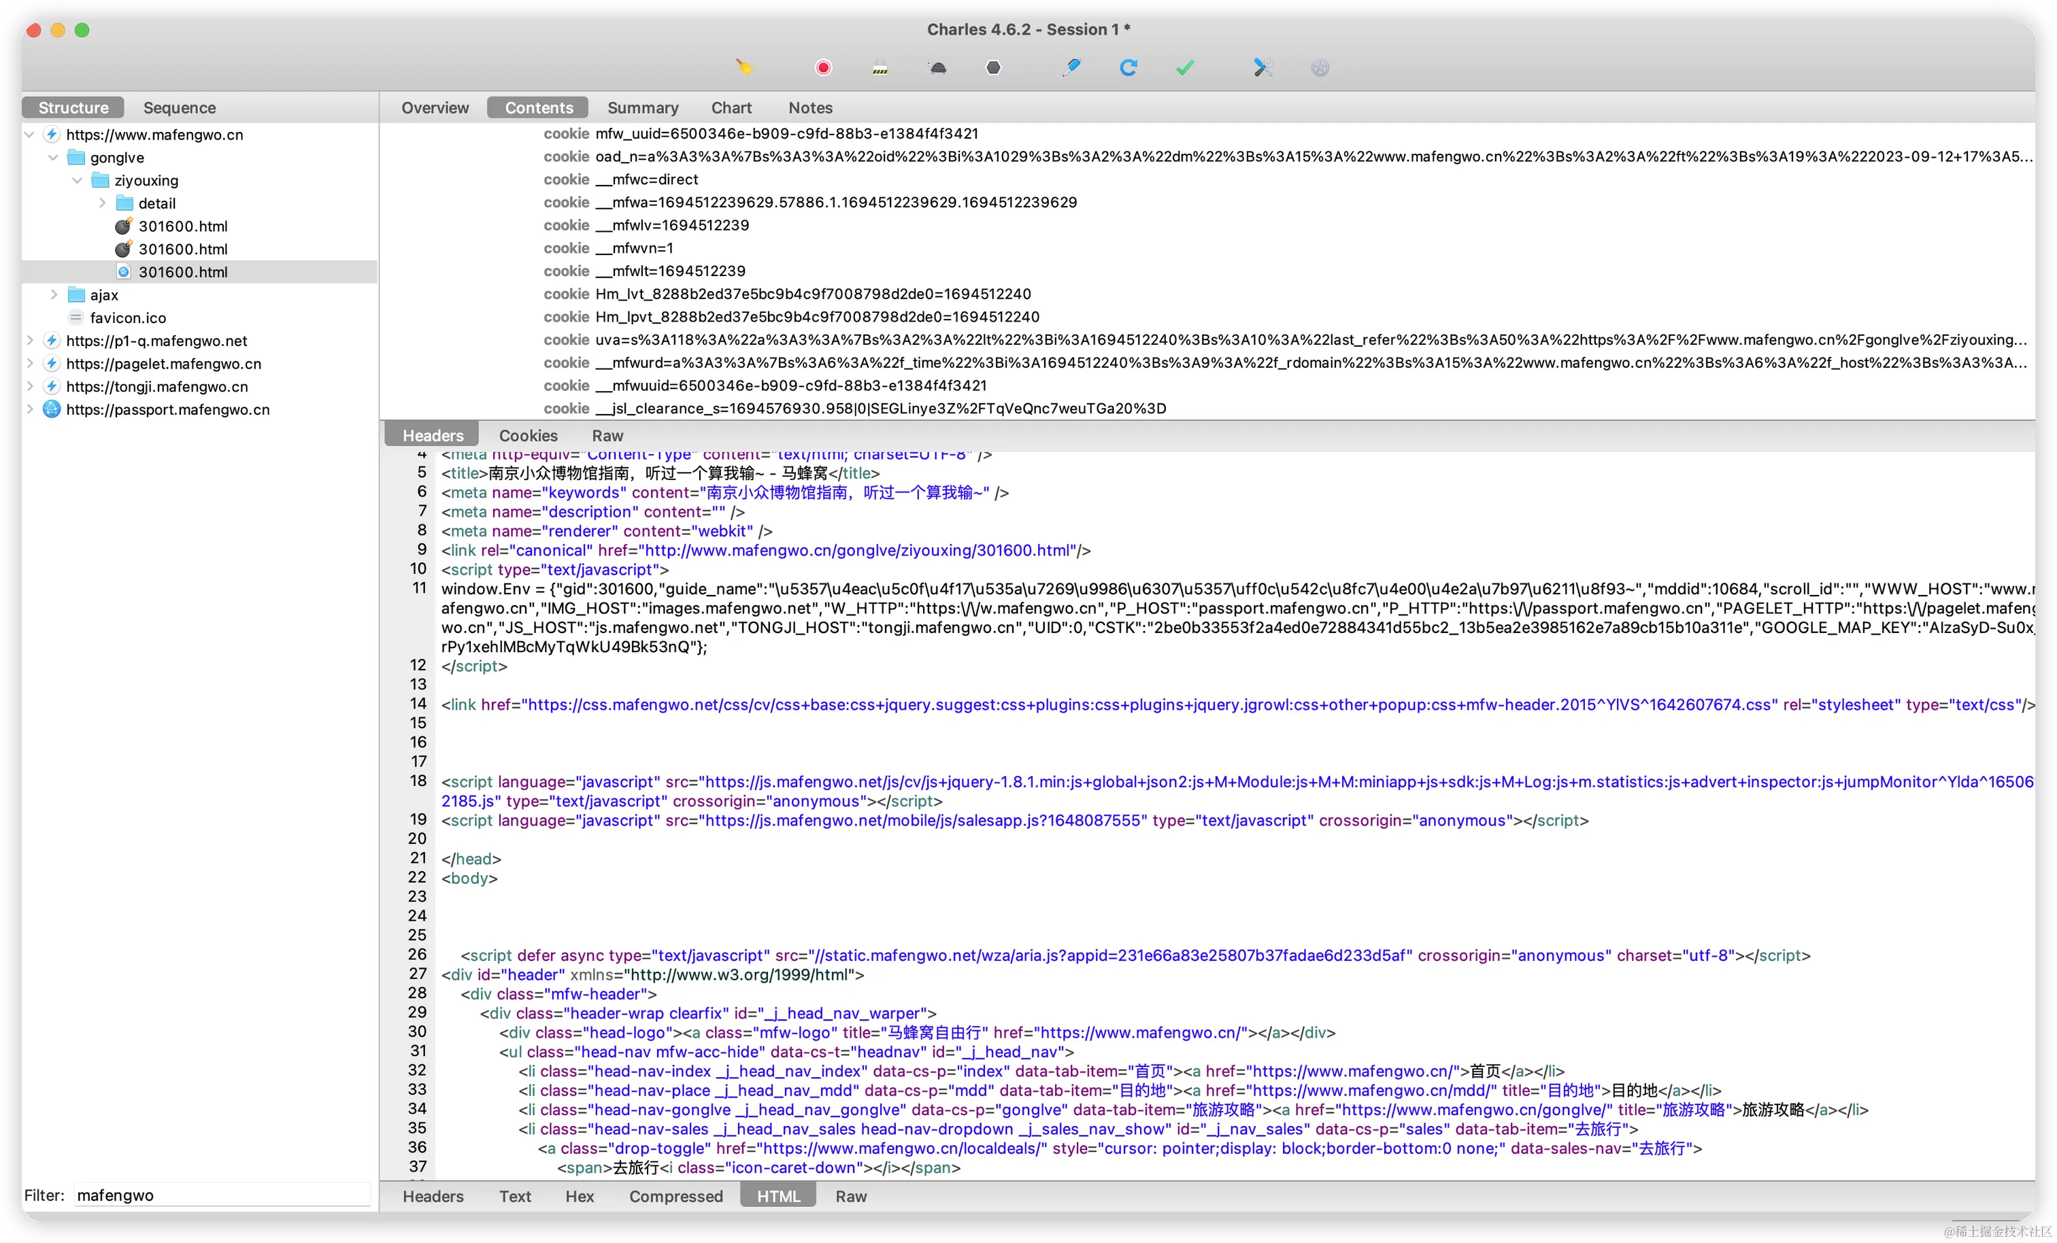
Task: View response as Hex at the bottom bar
Action: tap(580, 1195)
